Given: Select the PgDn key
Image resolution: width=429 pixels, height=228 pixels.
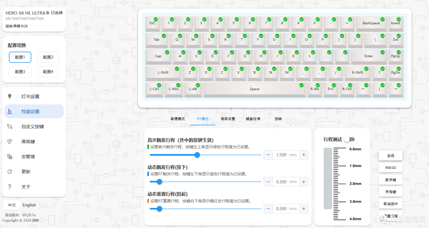Looking at the screenshot, I should (x=396, y=73).
